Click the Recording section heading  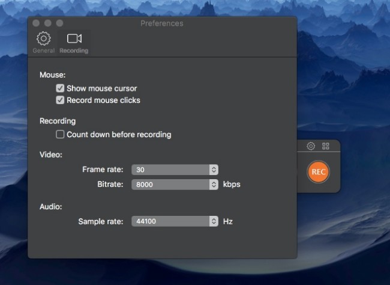[58, 121]
